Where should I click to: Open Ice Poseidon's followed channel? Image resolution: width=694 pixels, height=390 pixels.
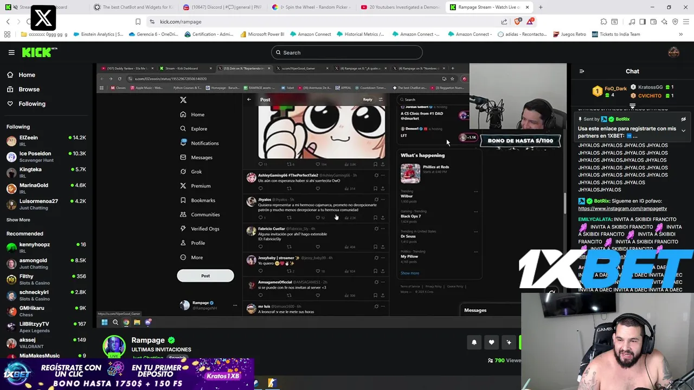(x=46, y=157)
